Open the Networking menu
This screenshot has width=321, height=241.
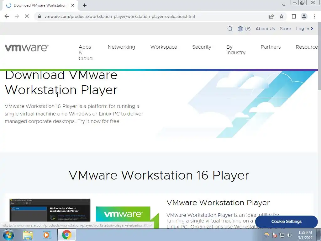pyautogui.click(x=121, y=47)
